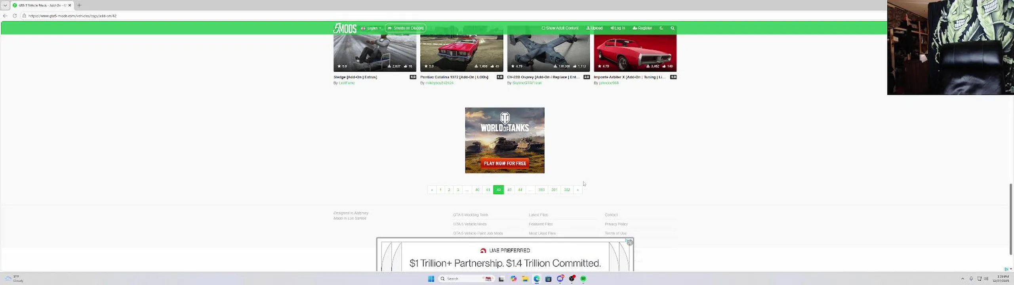This screenshot has height=285, width=1014.
Task: Click the taskbar Search box
Action: pos(466,279)
